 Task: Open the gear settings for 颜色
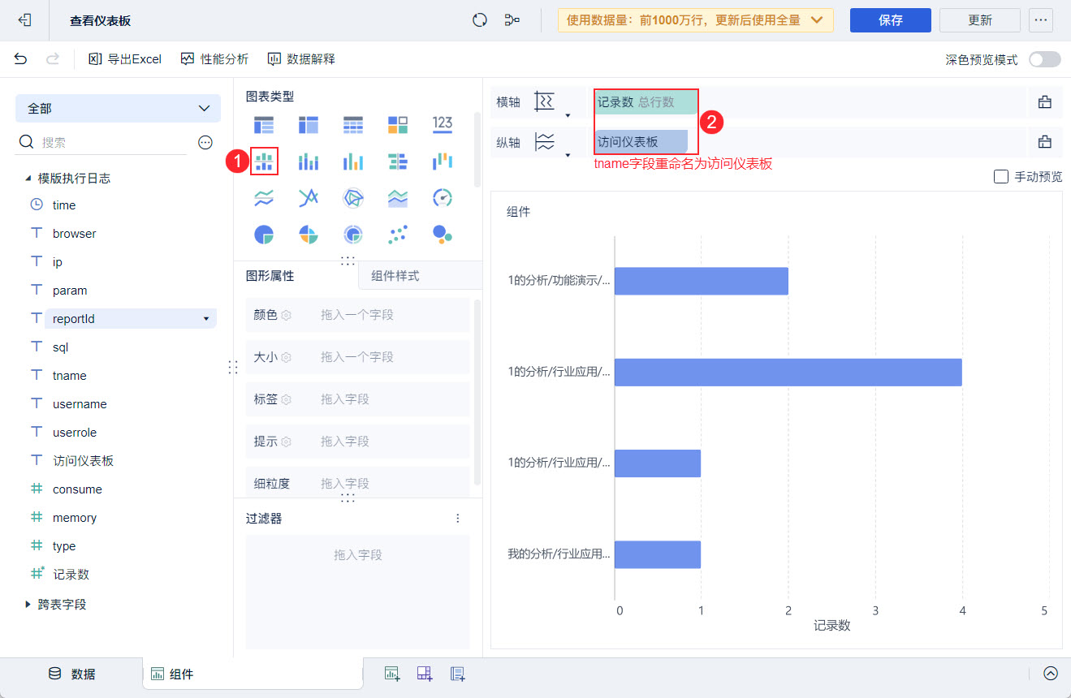[286, 315]
